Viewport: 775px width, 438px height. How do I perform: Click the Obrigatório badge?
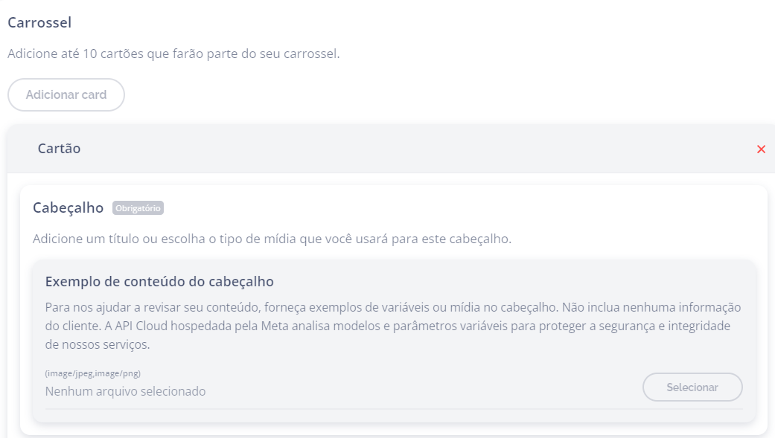point(138,208)
